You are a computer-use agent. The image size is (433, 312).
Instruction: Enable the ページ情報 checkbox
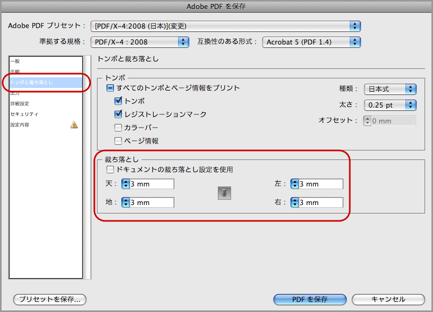(118, 141)
